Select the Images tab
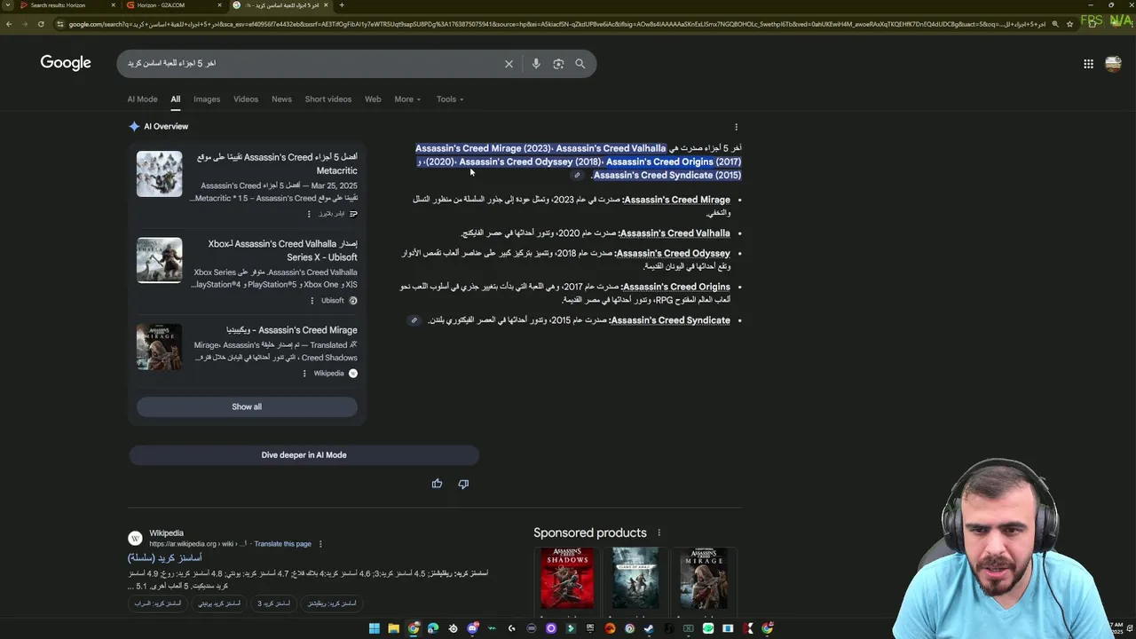The height and width of the screenshot is (639, 1136). (x=207, y=99)
